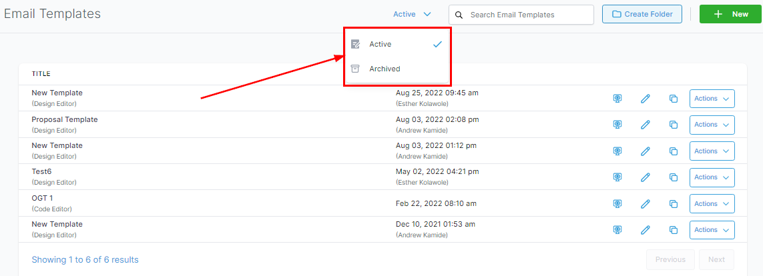Click copy icon in Aug 25, 2022 row
This screenshot has height=276, width=763.
coord(674,99)
